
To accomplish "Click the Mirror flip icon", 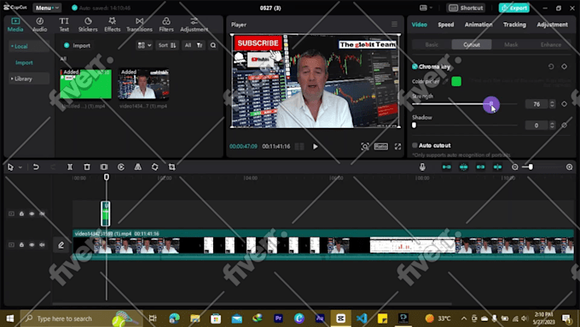I will [x=138, y=167].
